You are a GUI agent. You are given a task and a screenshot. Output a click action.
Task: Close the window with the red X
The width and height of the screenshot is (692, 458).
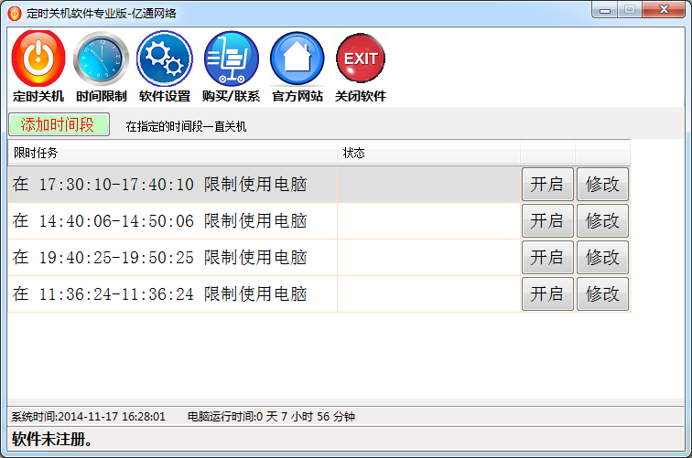pyautogui.click(x=664, y=10)
